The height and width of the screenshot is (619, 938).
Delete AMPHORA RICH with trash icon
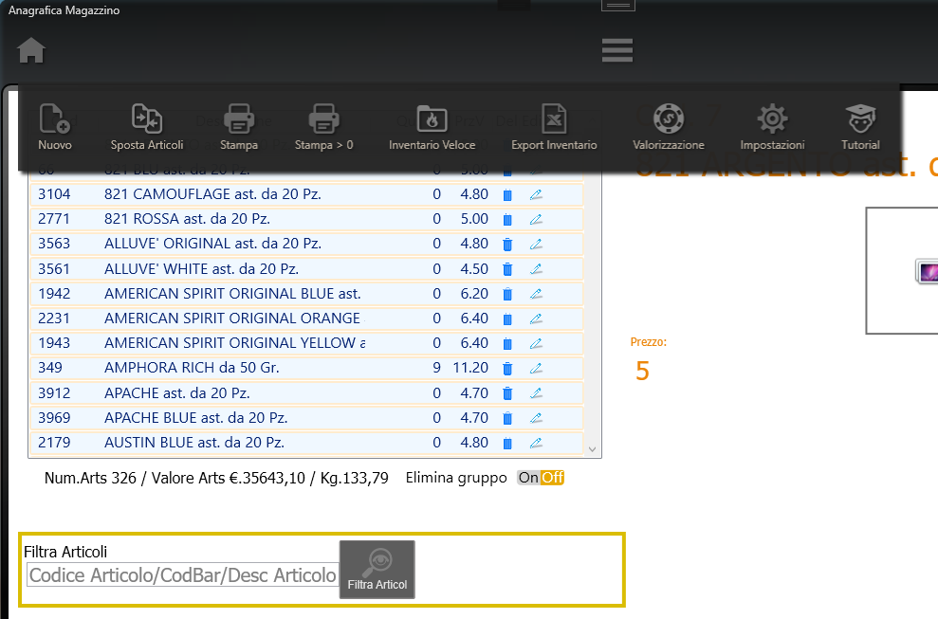[507, 369]
